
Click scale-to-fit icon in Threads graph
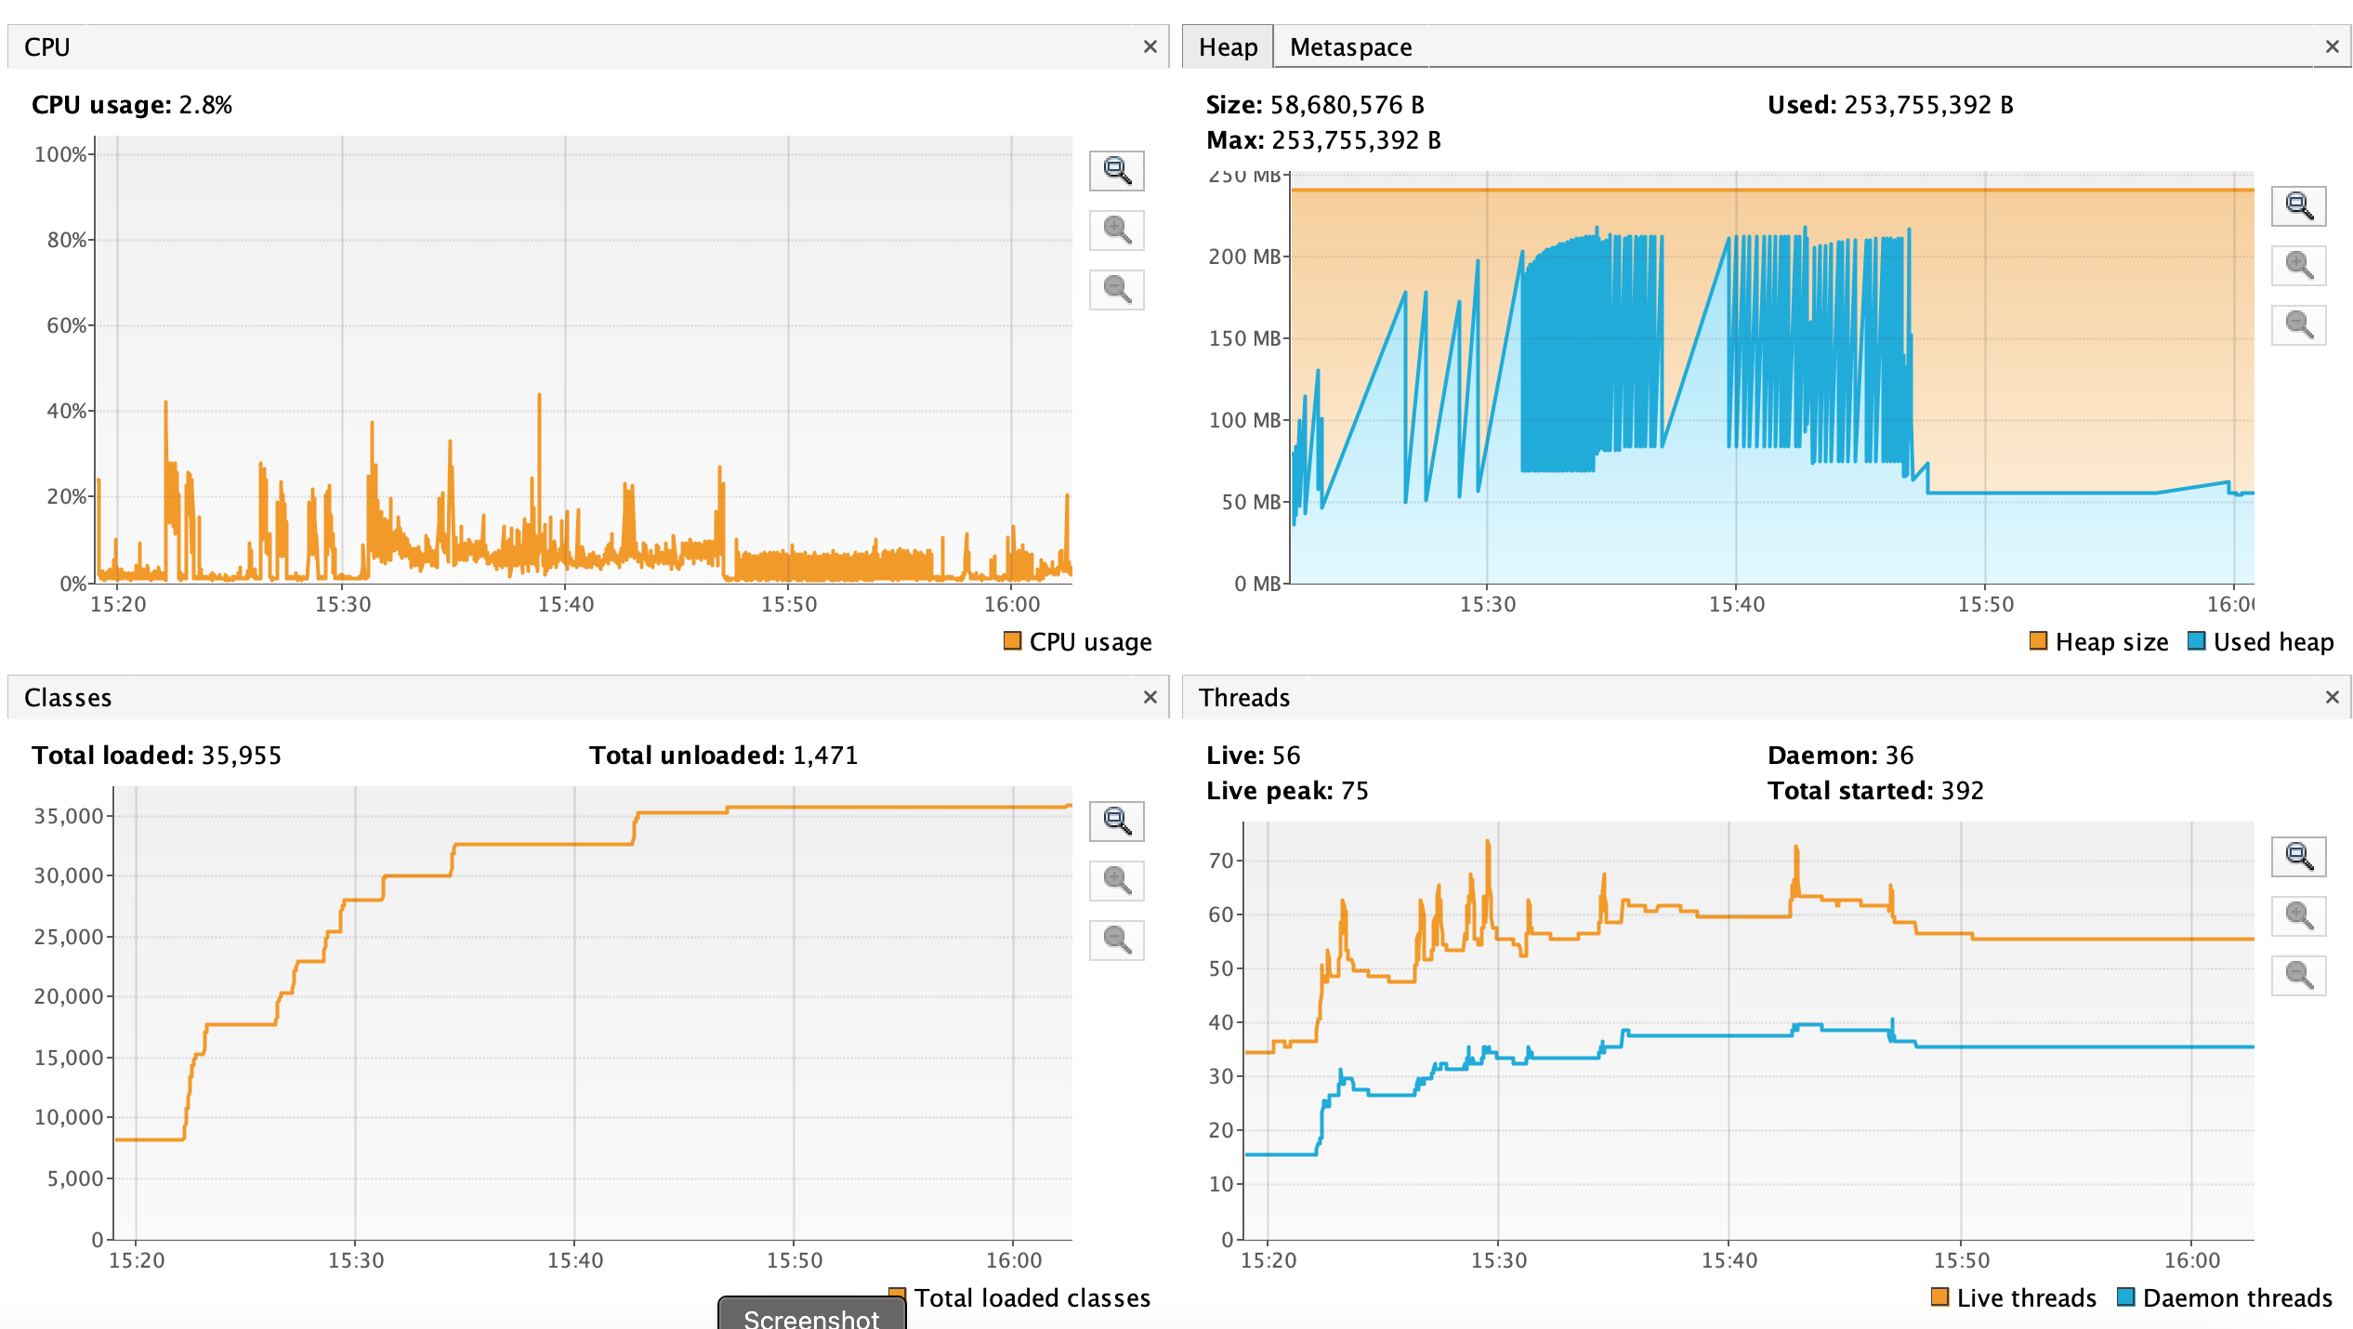pyautogui.click(x=2298, y=856)
